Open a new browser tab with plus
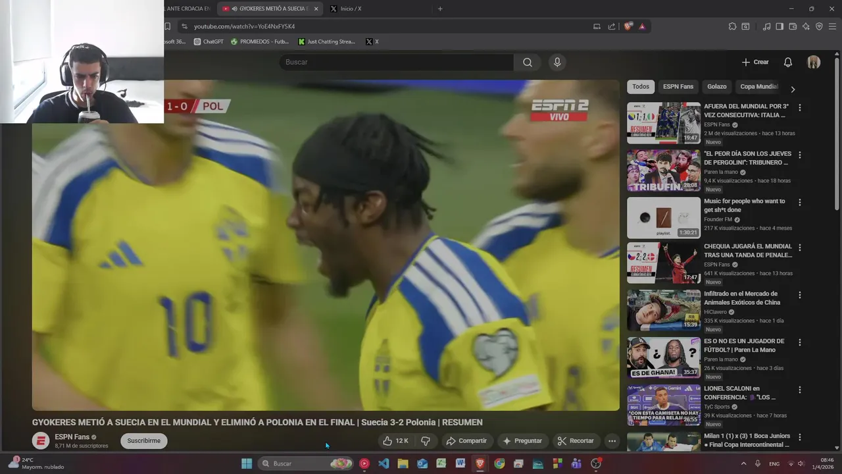The image size is (842, 474). pyautogui.click(x=440, y=9)
